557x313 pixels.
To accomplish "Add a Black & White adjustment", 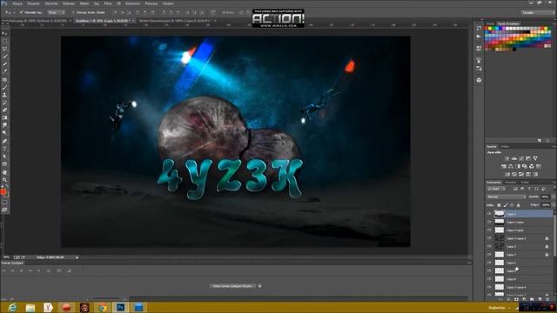I will pyautogui.click(x=518, y=166).
